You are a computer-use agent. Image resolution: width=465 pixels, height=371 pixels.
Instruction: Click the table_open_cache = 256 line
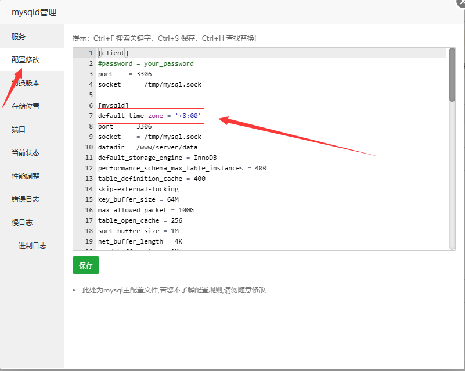tap(140, 220)
